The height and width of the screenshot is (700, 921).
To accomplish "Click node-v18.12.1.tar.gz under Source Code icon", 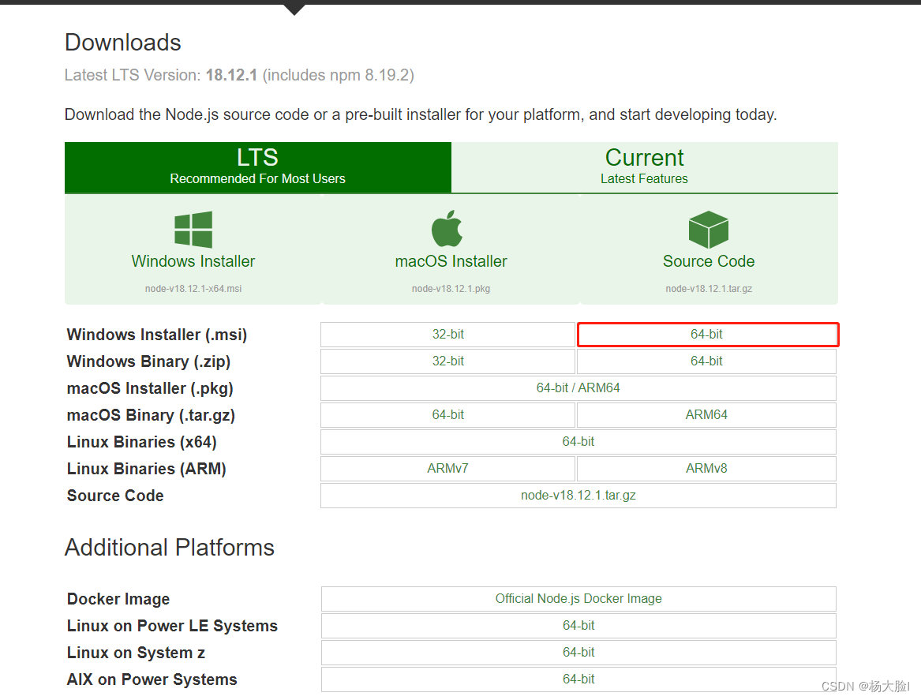I will (x=709, y=289).
